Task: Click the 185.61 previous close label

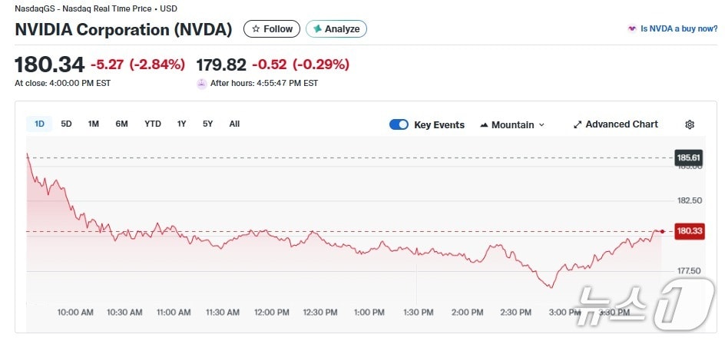Action: 688,158
